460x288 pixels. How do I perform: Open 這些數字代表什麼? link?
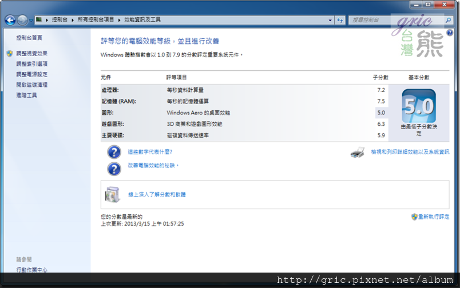click(150, 152)
